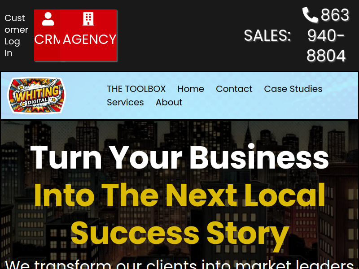Open the About page
This screenshot has width=359, height=269.
[169, 102]
